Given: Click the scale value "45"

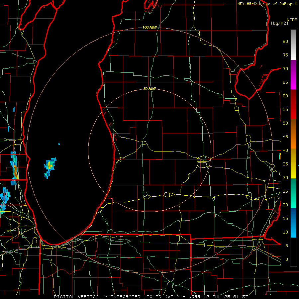Looking at the screenshot, I should (285, 137).
